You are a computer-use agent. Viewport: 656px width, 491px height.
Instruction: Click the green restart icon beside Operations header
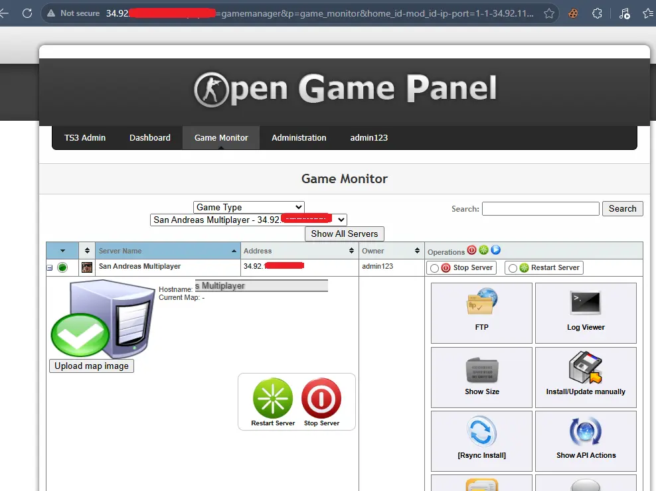click(483, 250)
